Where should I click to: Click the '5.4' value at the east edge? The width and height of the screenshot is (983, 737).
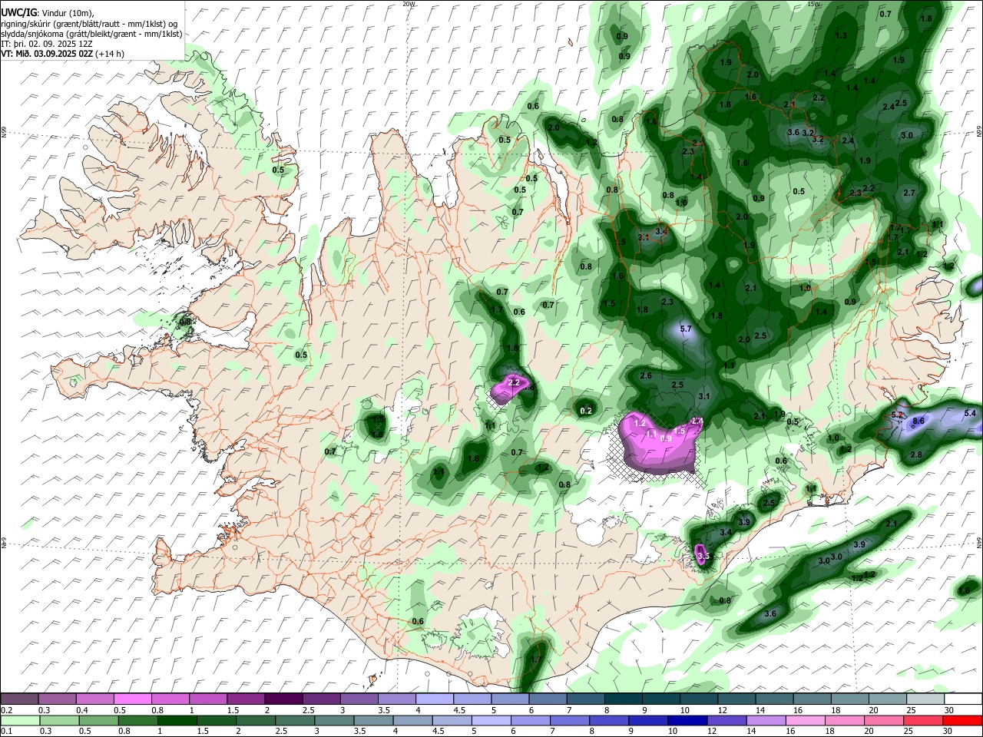[x=970, y=414]
